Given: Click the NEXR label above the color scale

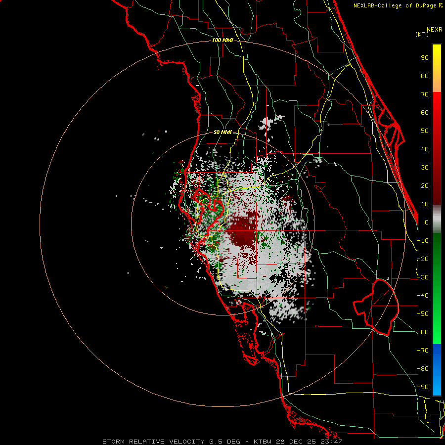Looking at the screenshot, I should [435, 30].
